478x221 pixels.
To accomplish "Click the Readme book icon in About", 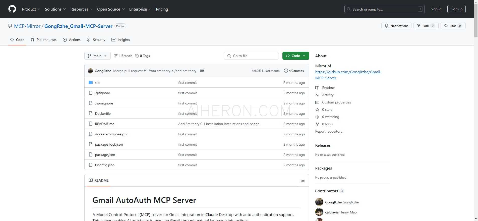I will click(x=317, y=88).
